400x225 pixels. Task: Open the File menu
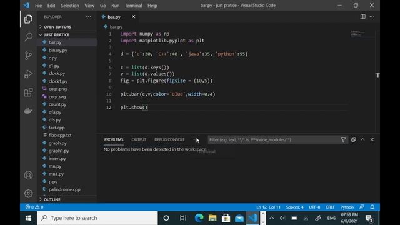pyautogui.click(x=38, y=6)
